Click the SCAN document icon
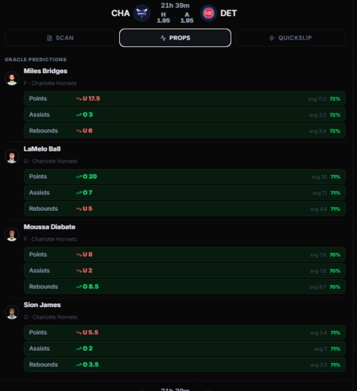Screen dimensions: 357x391 (x=49, y=38)
